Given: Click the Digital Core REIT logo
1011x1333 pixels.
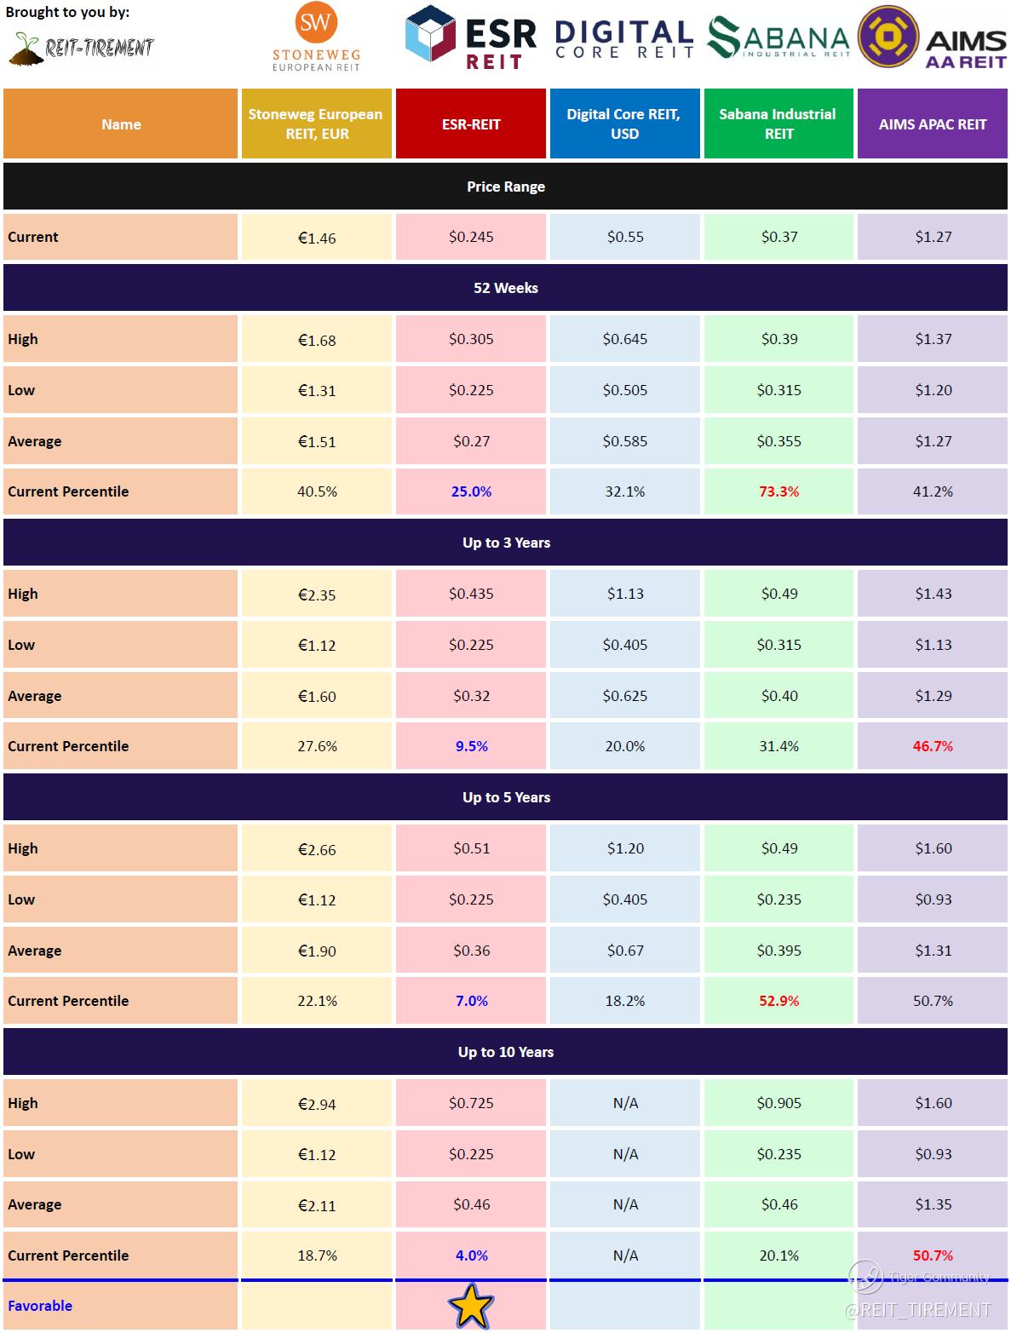Looking at the screenshot, I should click(623, 39).
